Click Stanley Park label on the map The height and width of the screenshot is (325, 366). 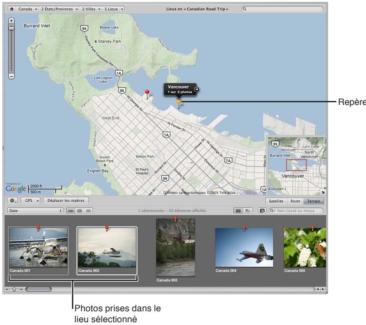tap(109, 42)
